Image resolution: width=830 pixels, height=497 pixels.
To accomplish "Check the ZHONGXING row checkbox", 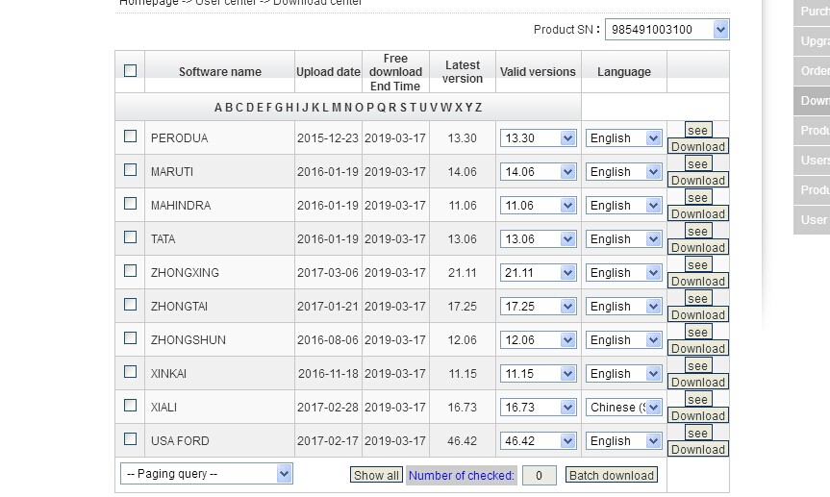I will [130, 270].
